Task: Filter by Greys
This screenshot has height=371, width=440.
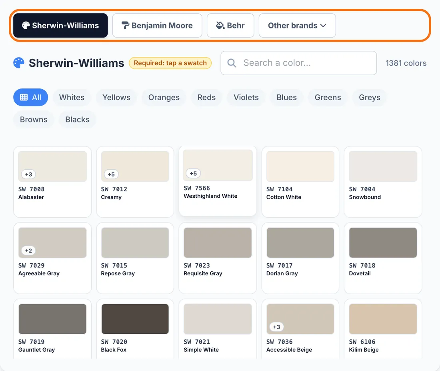Action: pos(370,98)
